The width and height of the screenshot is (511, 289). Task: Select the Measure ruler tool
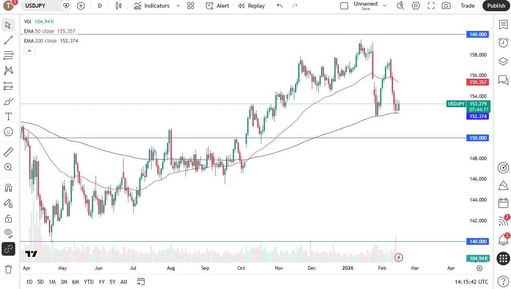pos(8,151)
